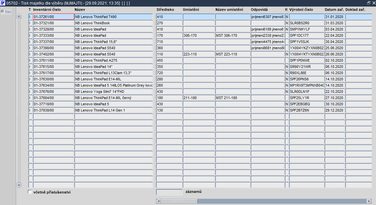Select the Nav radio button
This screenshot has width=376, height=205.
click(3, 11)
